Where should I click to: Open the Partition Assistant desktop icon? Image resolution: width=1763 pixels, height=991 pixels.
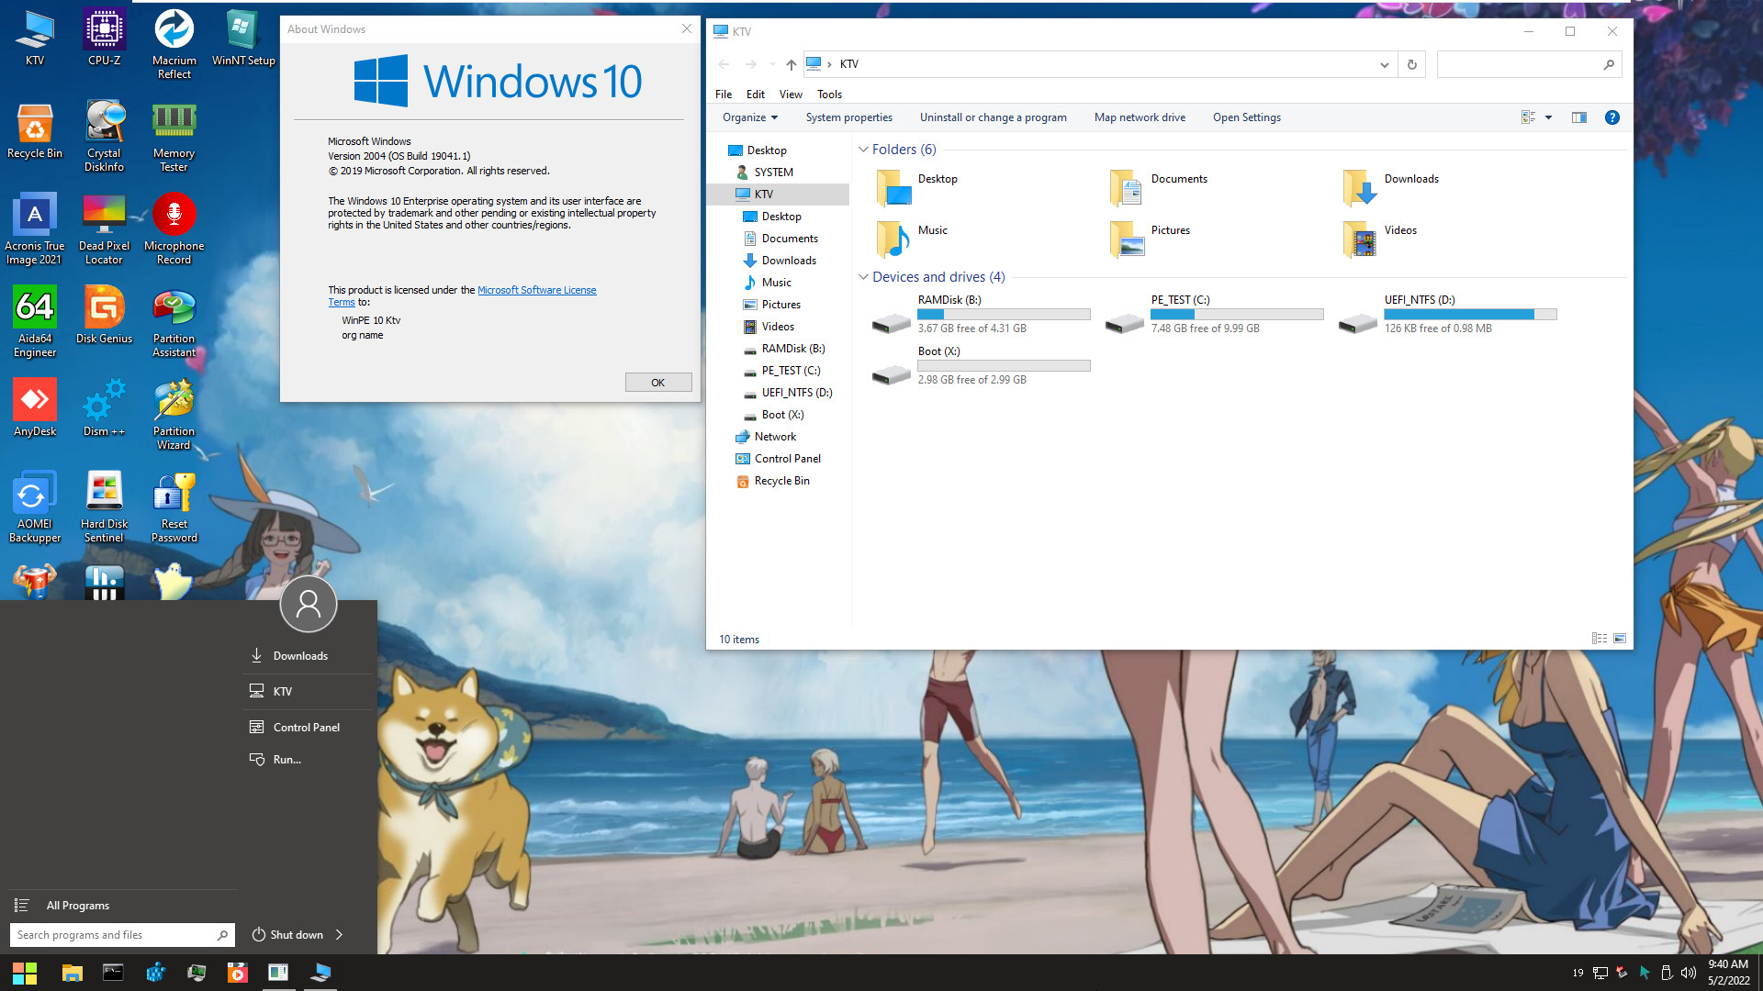pos(174,321)
